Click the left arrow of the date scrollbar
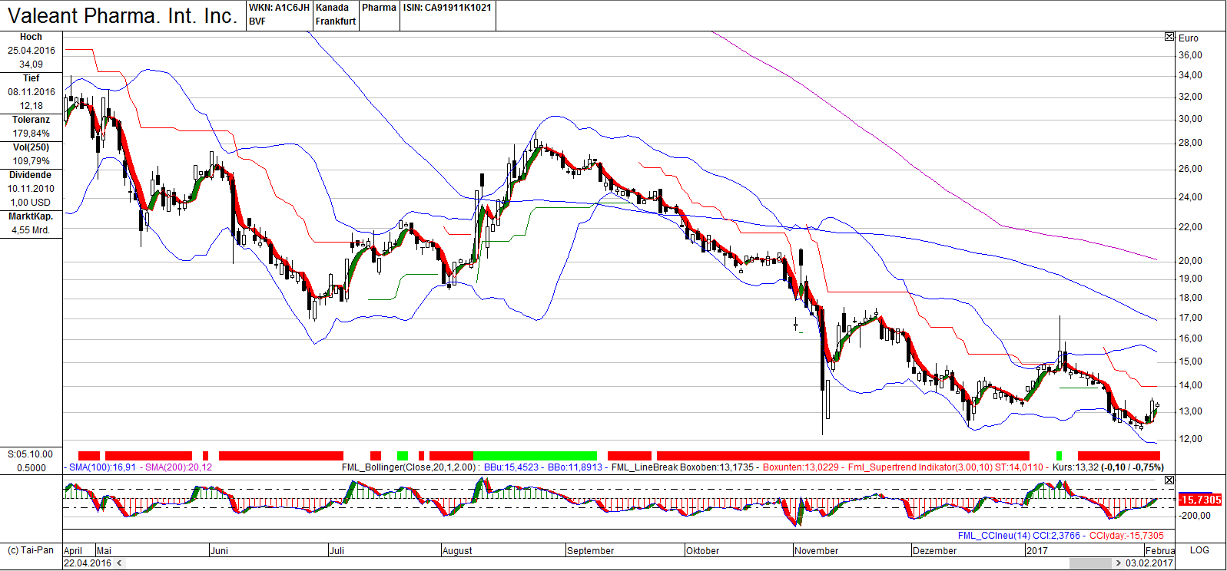The image size is (1227, 571). pyautogui.click(x=119, y=563)
